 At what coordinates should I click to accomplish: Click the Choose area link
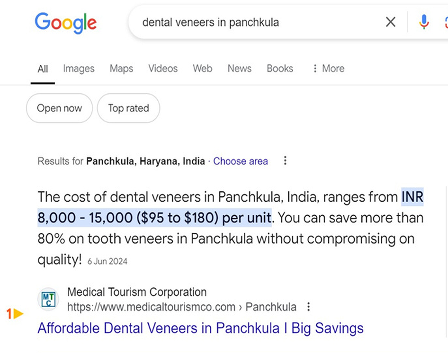pos(240,161)
